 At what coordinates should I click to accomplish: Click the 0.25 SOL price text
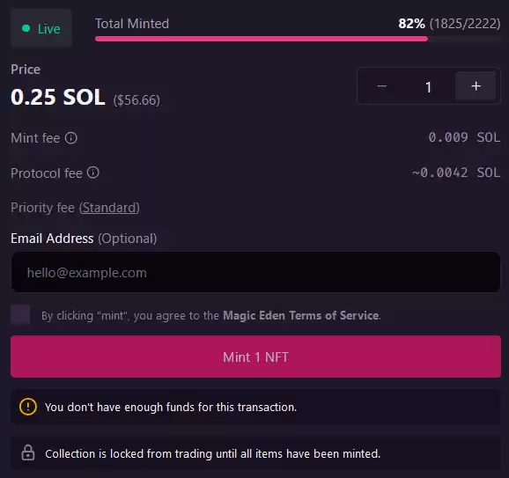point(58,97)
